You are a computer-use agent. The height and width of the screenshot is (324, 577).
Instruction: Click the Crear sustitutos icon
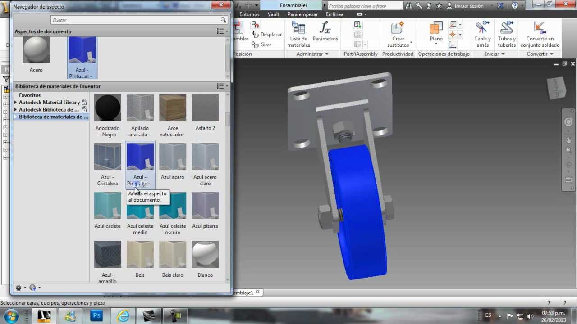pos(398,28)
